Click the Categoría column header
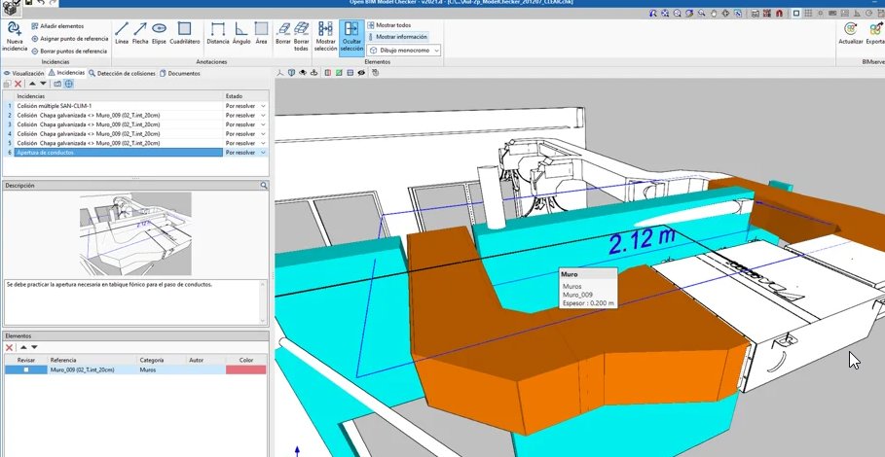The width and height of the screenshot is (885, 457). pos(162,360)
